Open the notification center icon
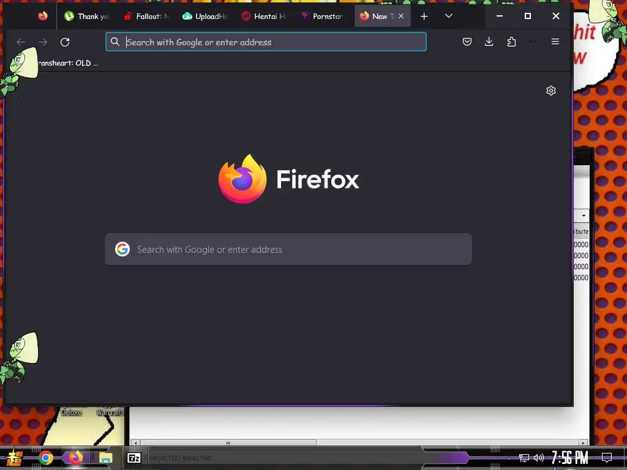Image resolution: width=627 pixels, height=470 pixels. point(607,458)
